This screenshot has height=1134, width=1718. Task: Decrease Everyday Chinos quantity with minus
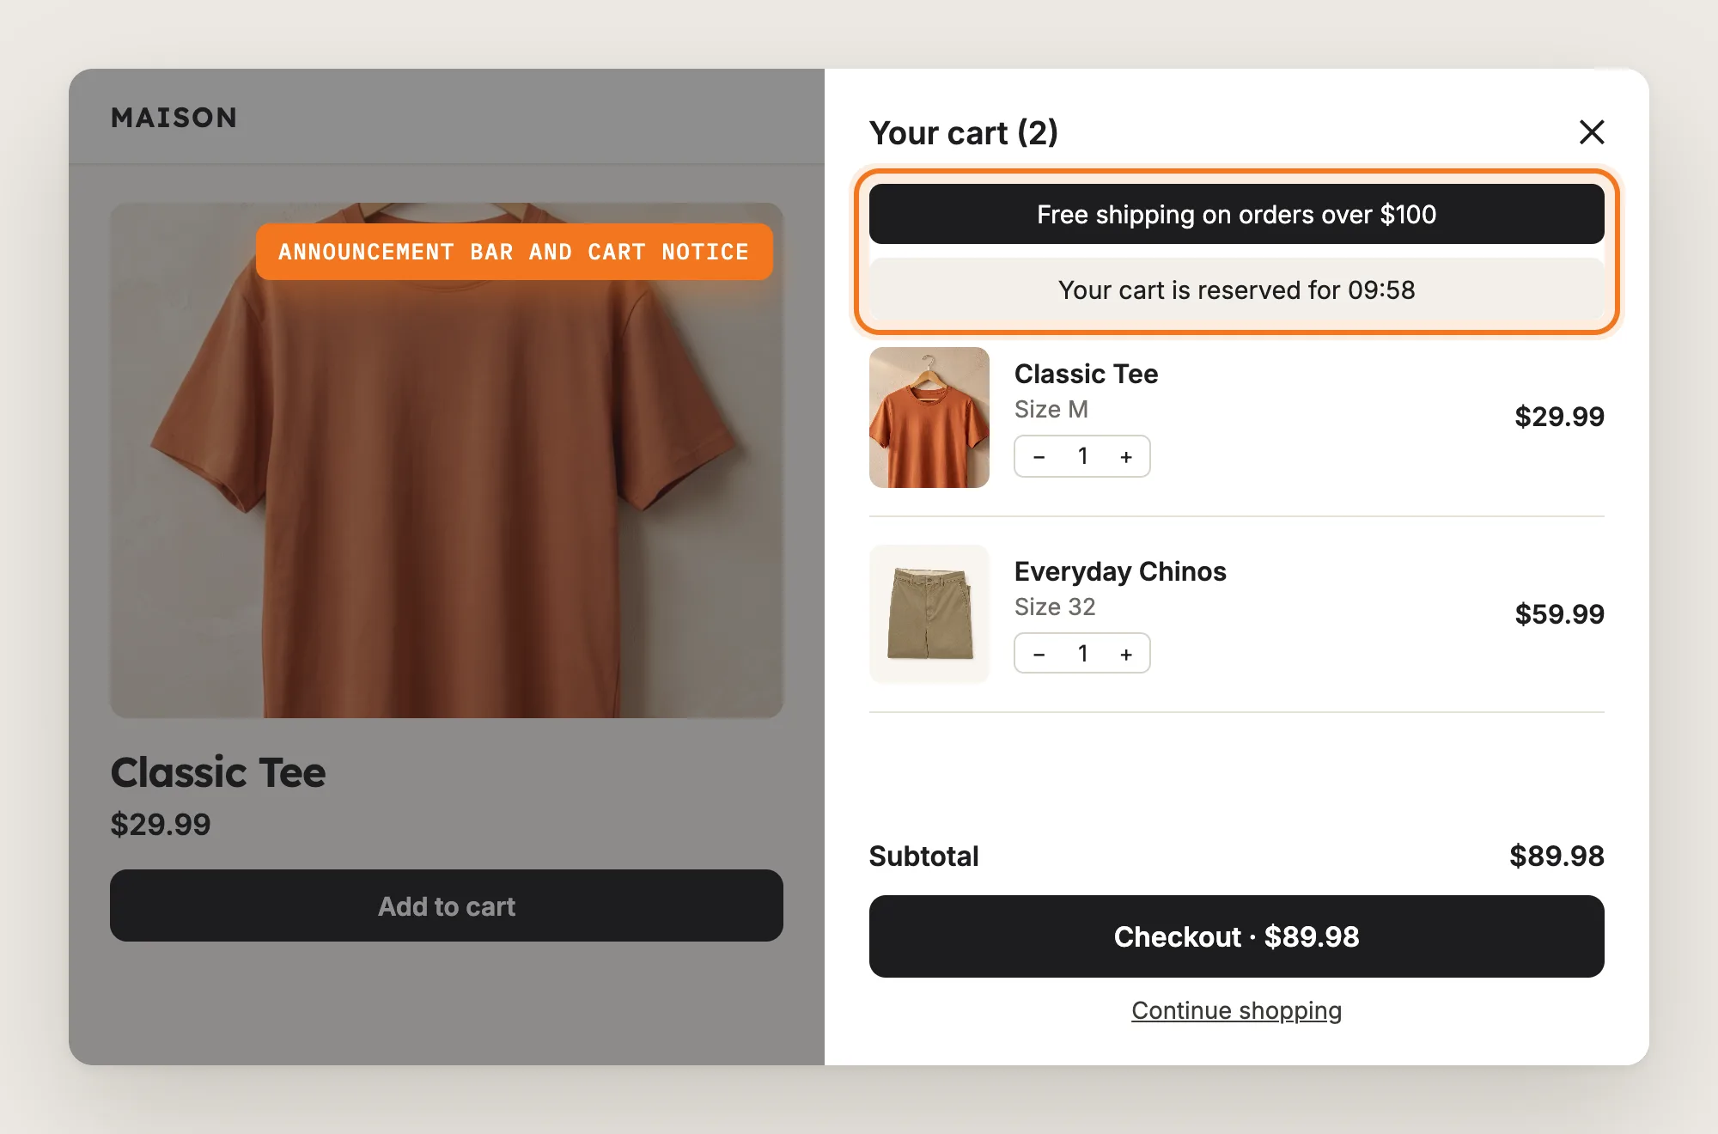[1039, 655]
